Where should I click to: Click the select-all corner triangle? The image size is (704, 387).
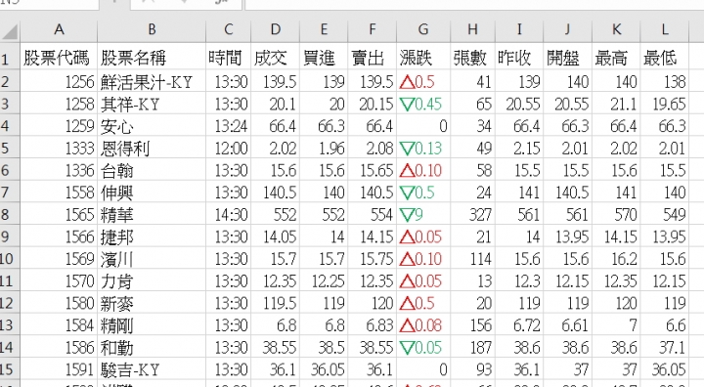click(x=10, y=30)
